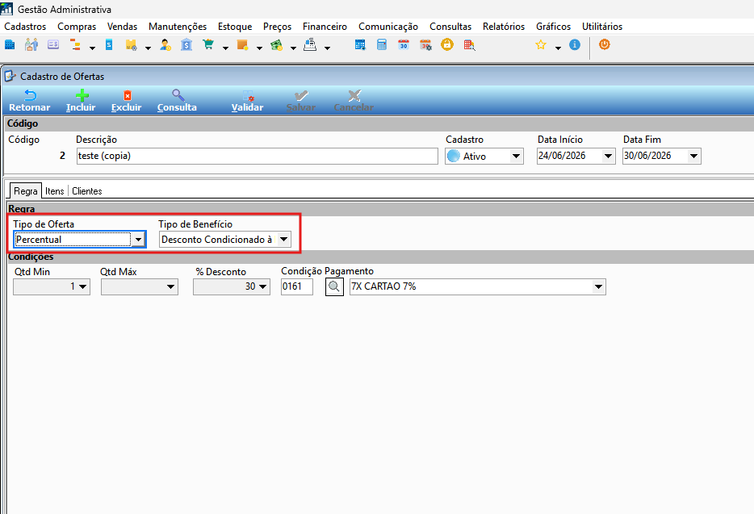Screen dimensions: 754x514
Task: Open the Cadastros menu
Action: pyautogui.click(x=25, y=27)
